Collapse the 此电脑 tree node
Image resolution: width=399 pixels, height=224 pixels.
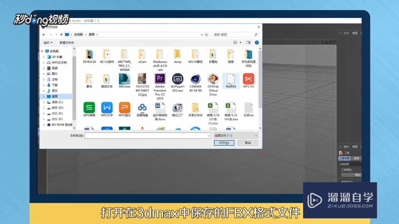click(42, 51)
